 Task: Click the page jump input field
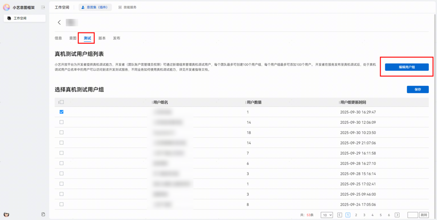tap(413, 215)
